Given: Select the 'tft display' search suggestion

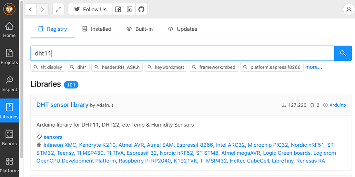Looking at the screenshot, I should click(x=48, y=67).
